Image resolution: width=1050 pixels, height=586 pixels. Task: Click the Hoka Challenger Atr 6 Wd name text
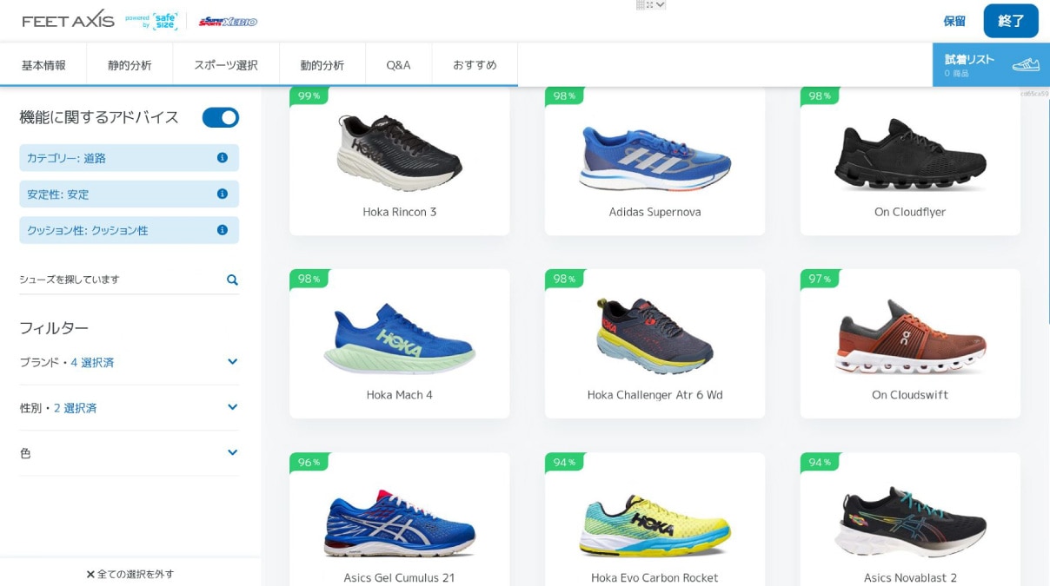tap(655, 395)
